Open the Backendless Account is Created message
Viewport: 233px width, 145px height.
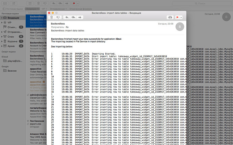click(36, 47)
